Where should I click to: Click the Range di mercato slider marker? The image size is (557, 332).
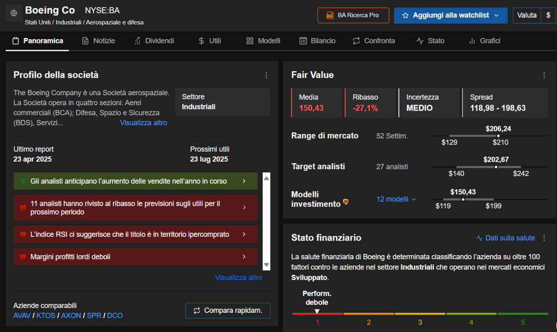pyautogui.click(x=498, y=136)
